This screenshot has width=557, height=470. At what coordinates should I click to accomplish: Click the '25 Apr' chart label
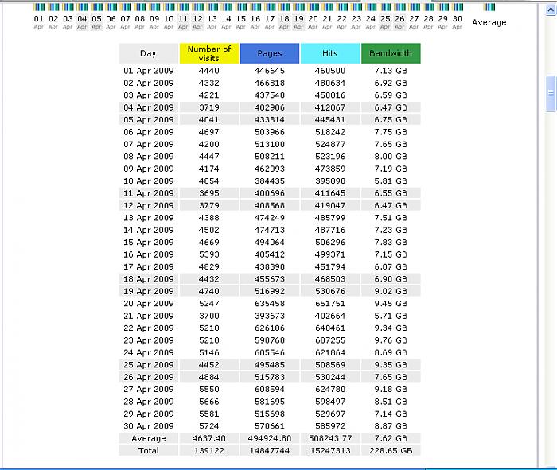point(385,22)
